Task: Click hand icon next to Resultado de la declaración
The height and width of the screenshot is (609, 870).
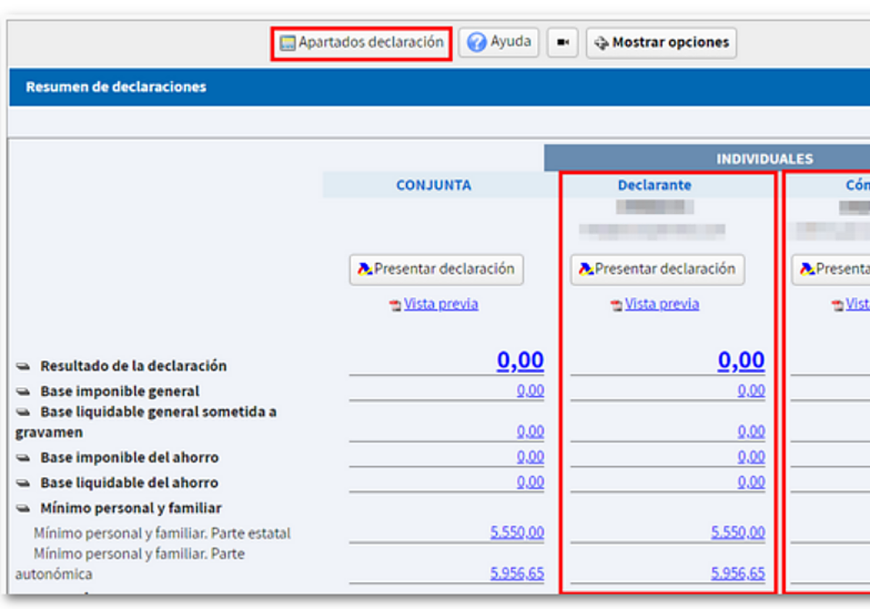Action: 23,367
